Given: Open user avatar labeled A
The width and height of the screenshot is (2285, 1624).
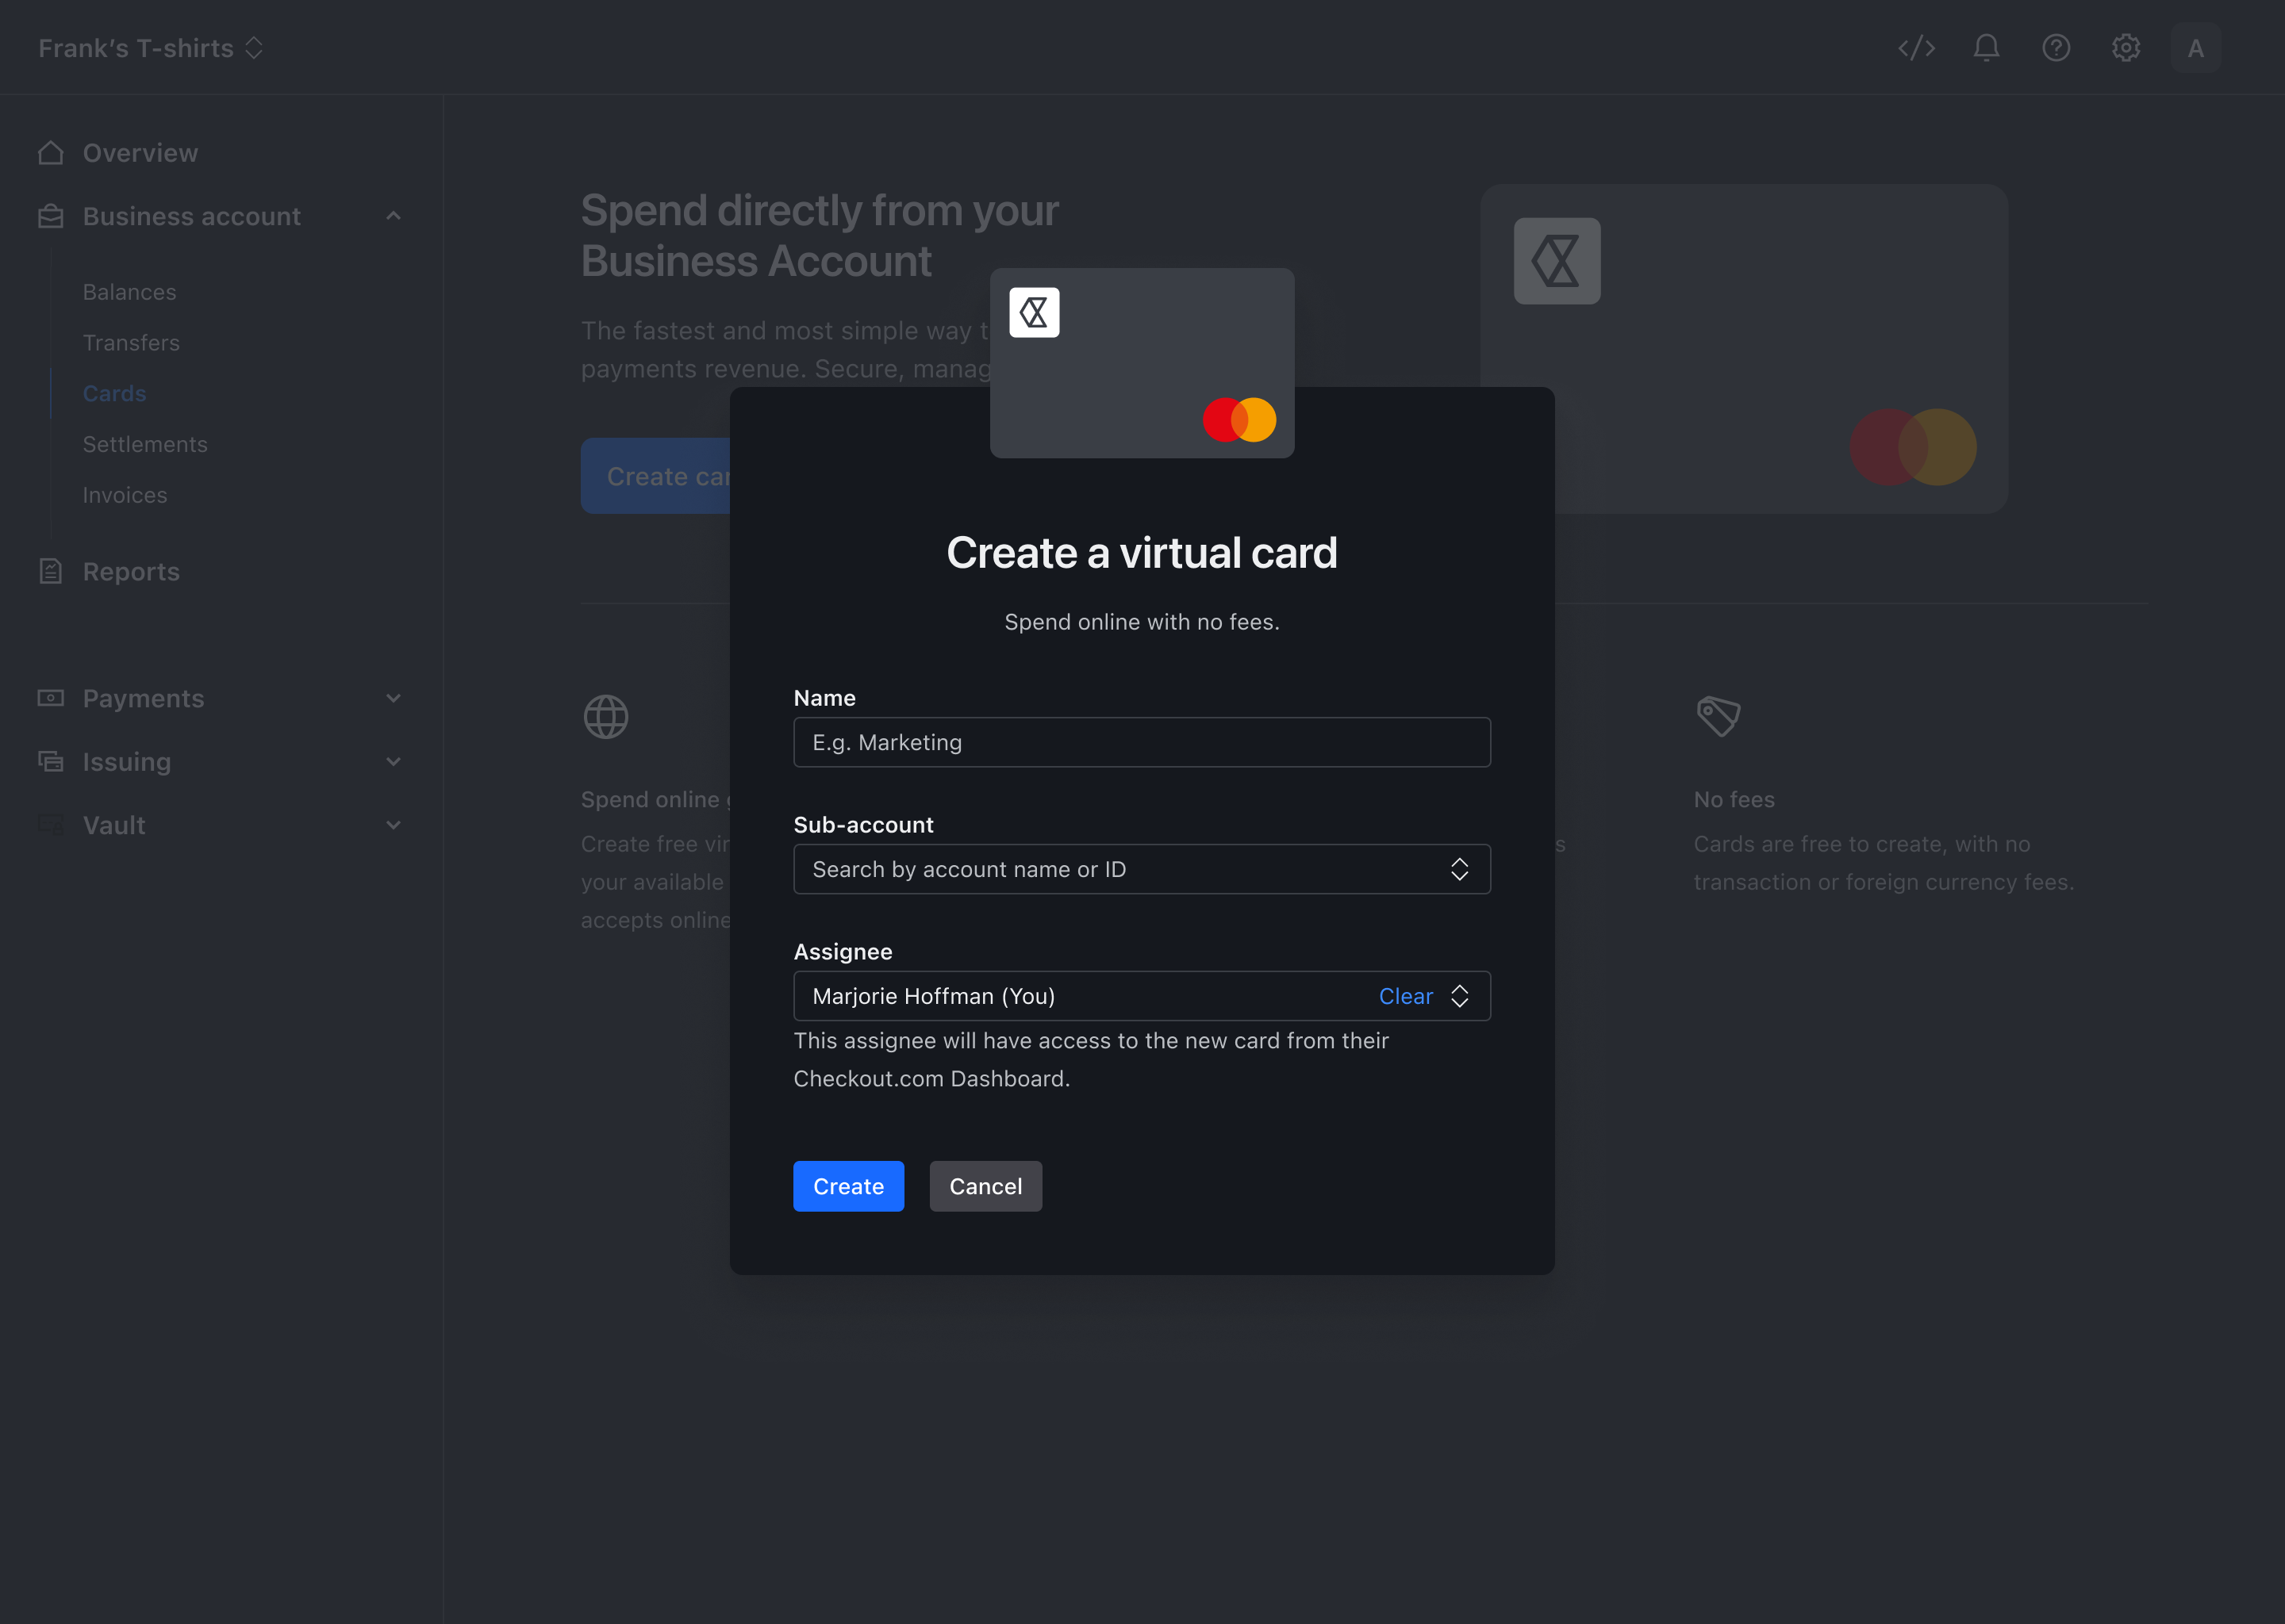Looking at the screenshot, I should click(2196, 48).
